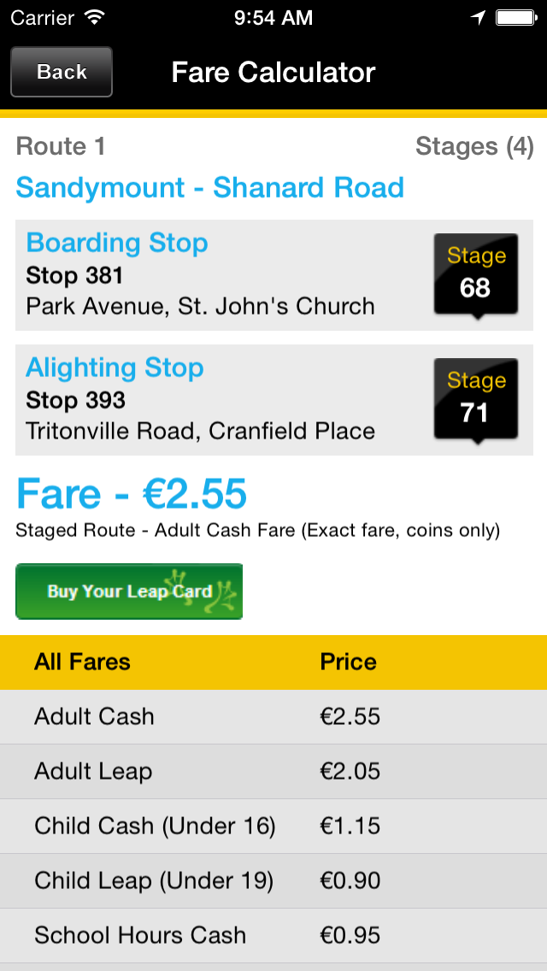Image resolution: width=547 pixels, height=971 pixels.
Task: Tap the Stages (4) label
Action: [474, 147]
